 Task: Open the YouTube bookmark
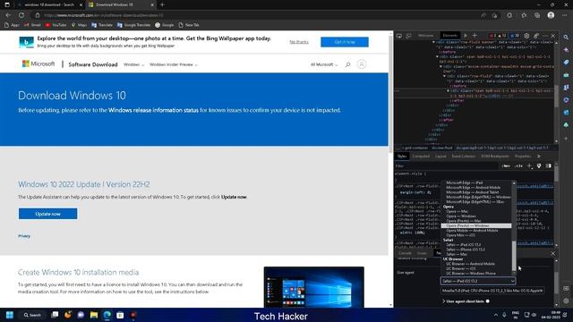[56, 25]
